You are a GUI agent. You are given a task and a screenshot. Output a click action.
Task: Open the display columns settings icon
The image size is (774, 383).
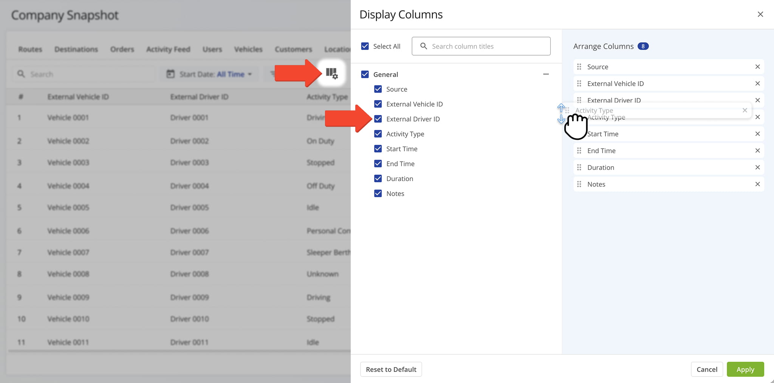click(331, 73)
